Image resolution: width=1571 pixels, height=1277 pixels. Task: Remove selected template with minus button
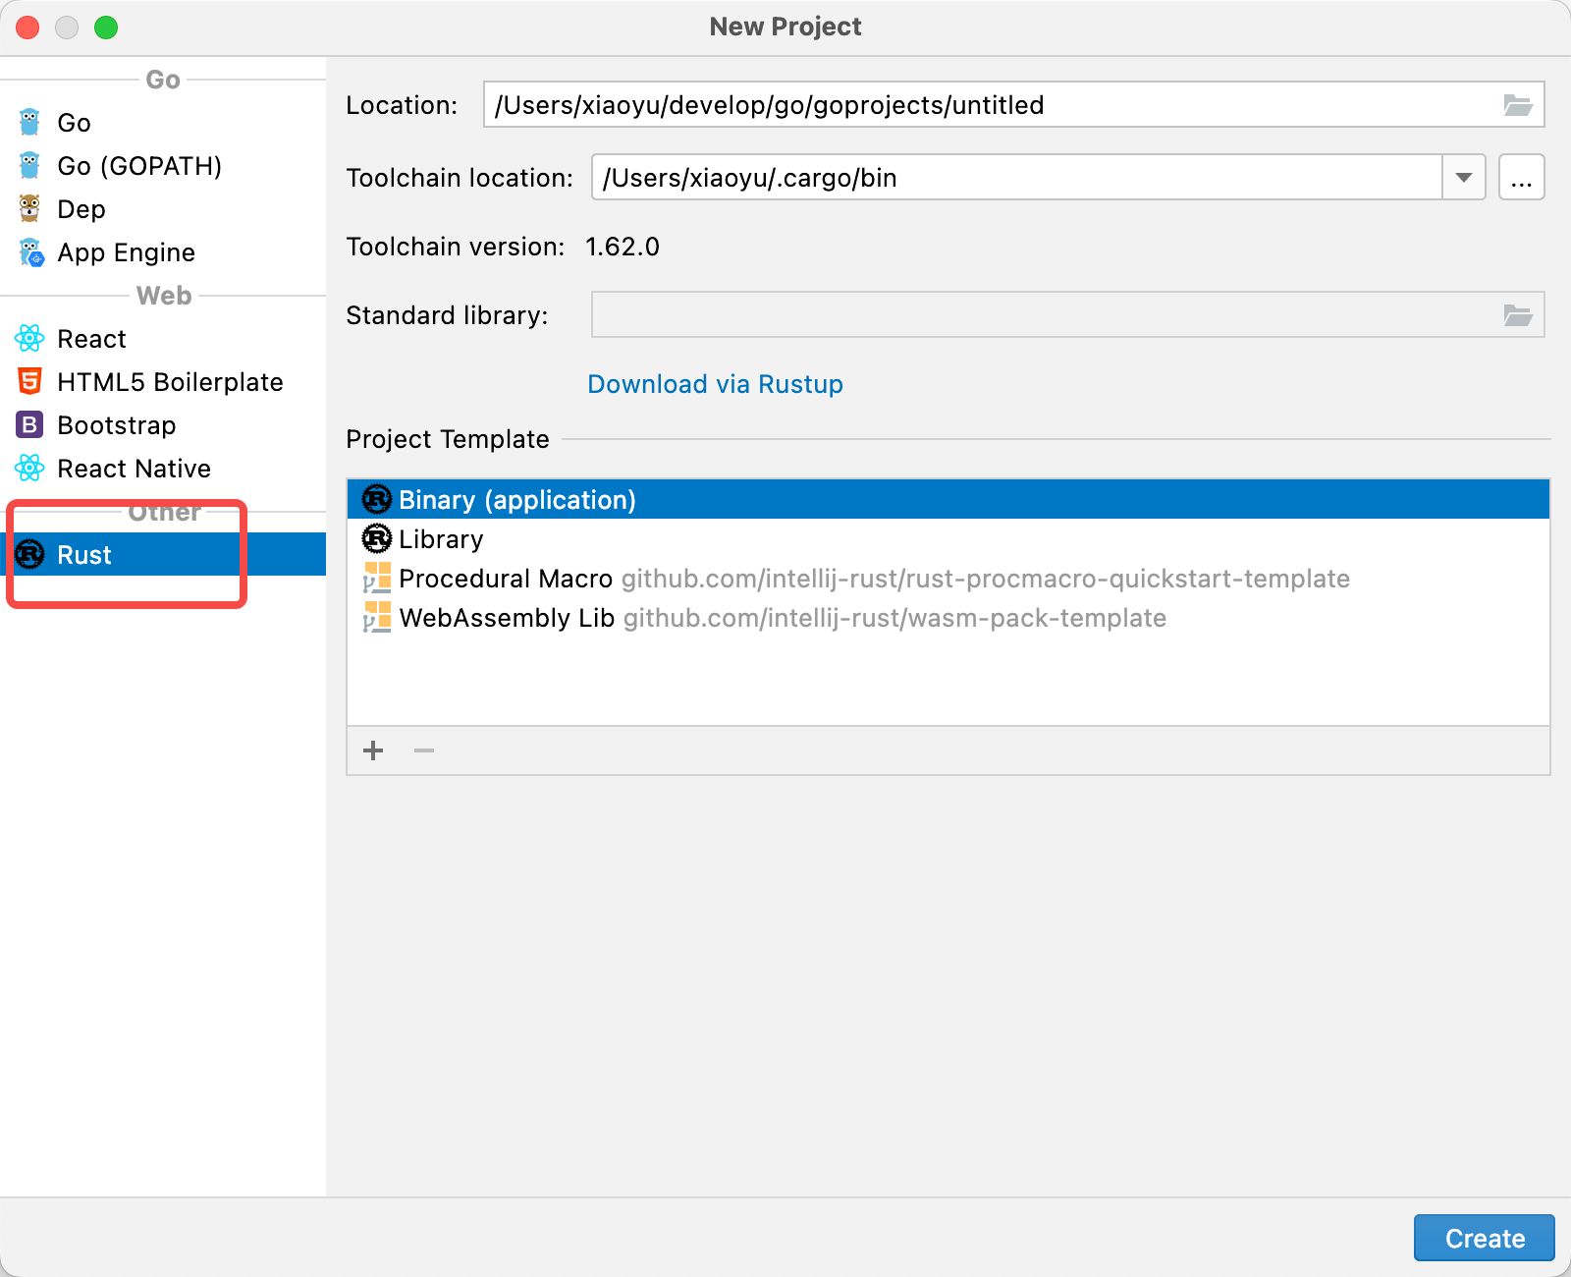pos(424,750)
